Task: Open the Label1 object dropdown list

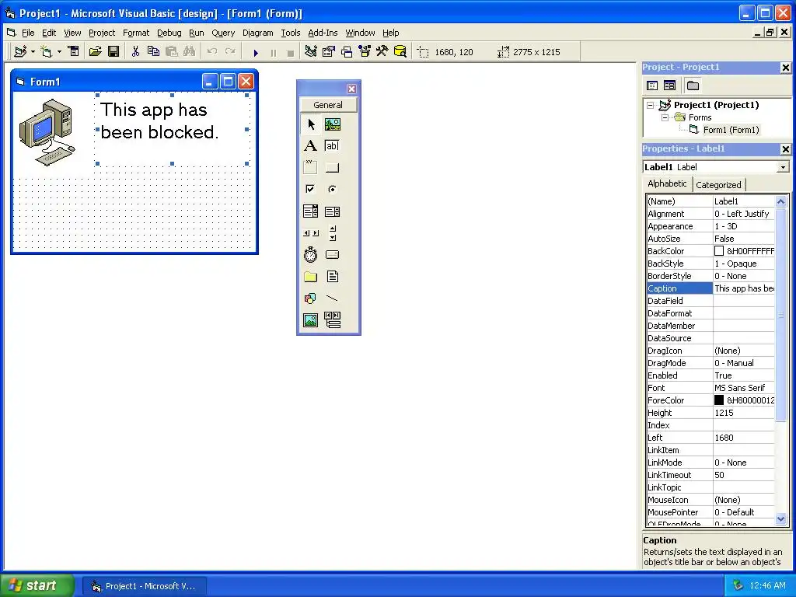Action: click(x=784, y=167)
